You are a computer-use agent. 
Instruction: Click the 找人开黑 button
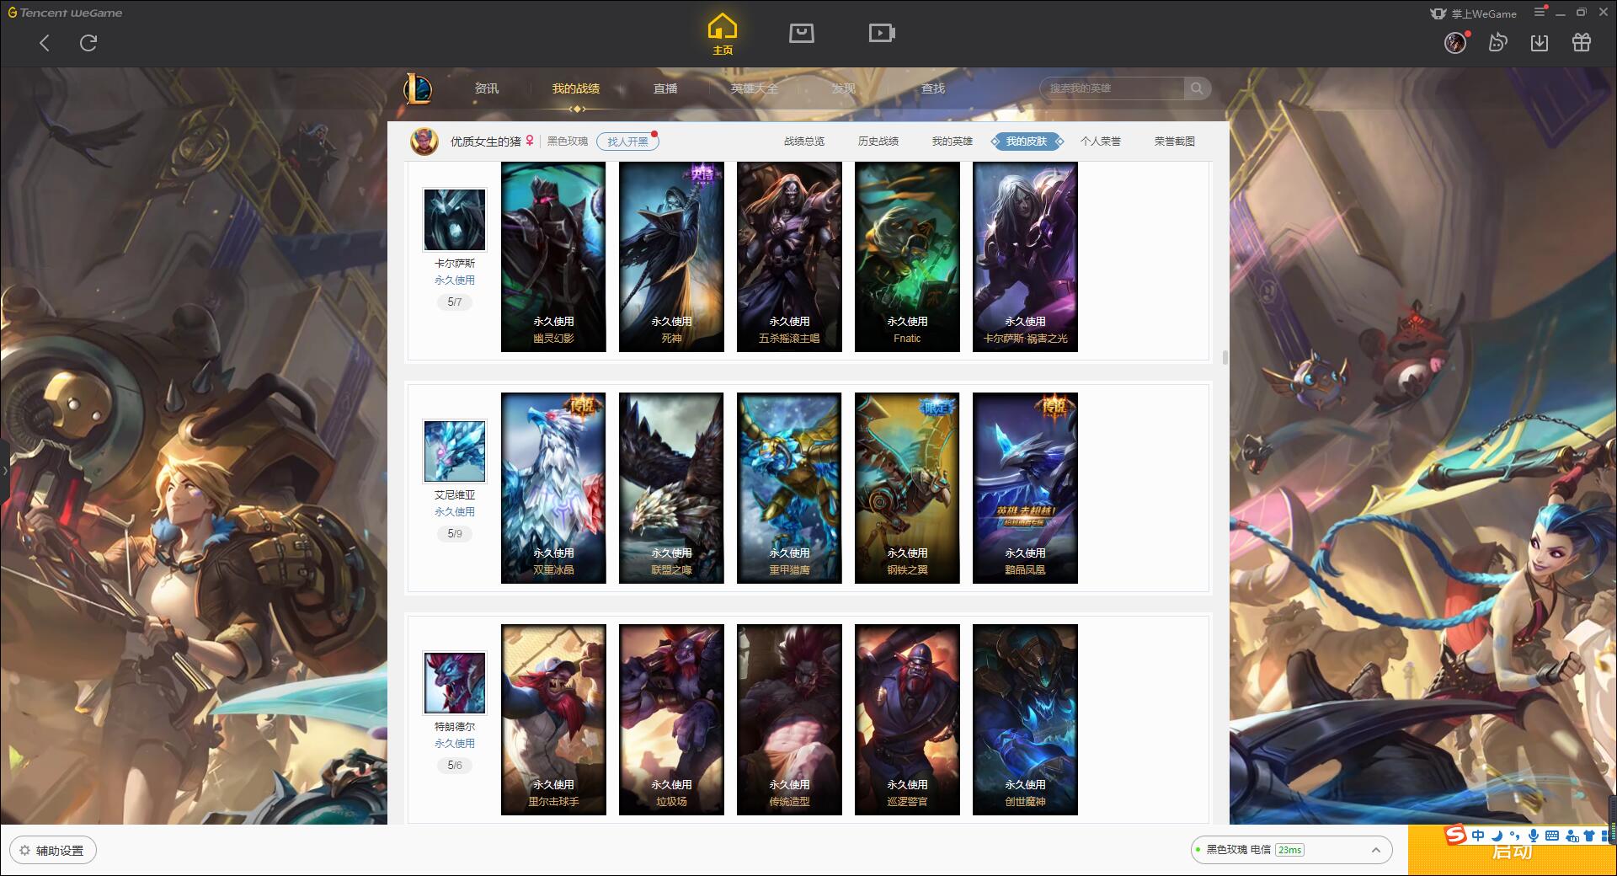tap(627, 142)
